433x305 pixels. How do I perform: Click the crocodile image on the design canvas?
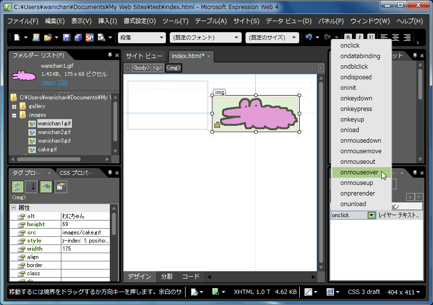[256, 114]
